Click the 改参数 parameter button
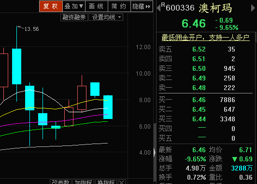Image resolution: width=257 pixels, height=184 pixels. coord(60,182)
